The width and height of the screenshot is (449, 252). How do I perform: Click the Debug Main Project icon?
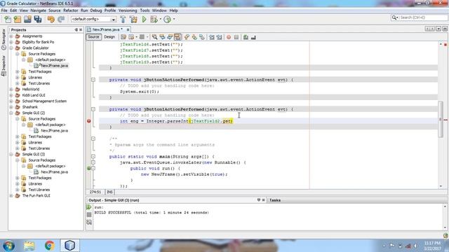pyautogui.click(x=154, y=19)
